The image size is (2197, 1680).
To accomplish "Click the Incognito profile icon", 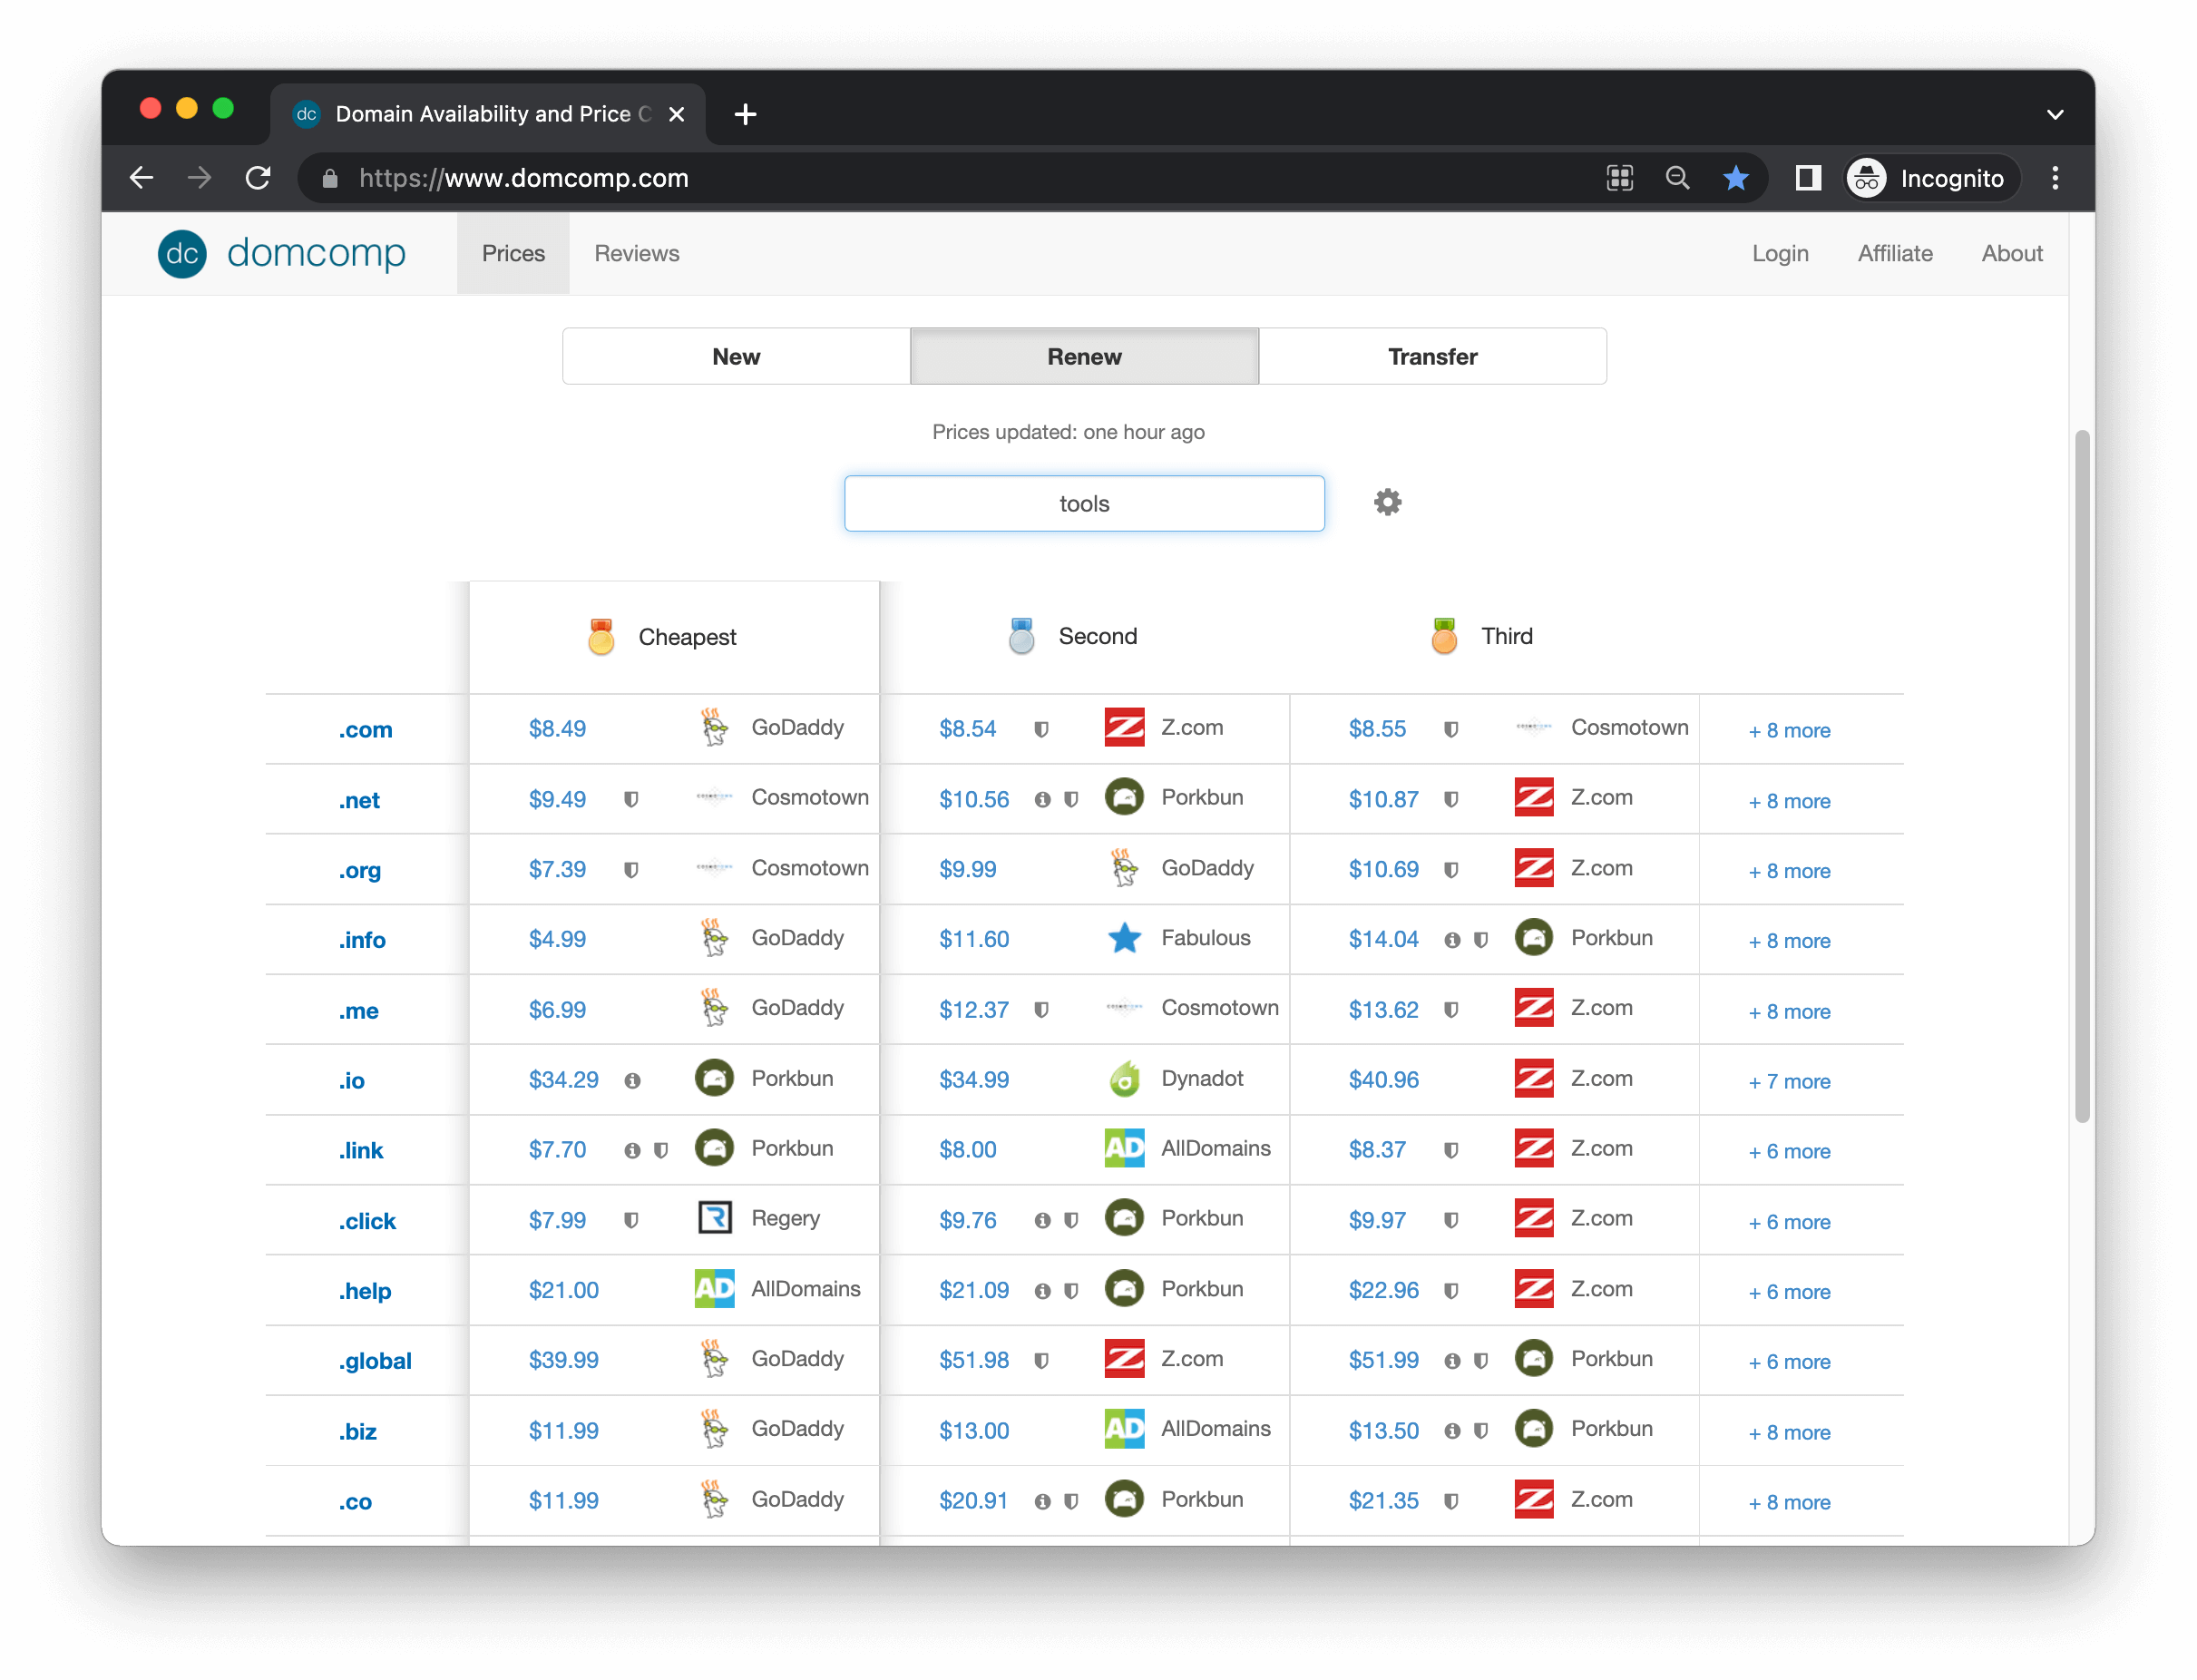I will (1866, 178).
